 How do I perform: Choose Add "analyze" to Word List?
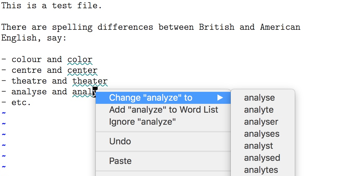(164, 110)
